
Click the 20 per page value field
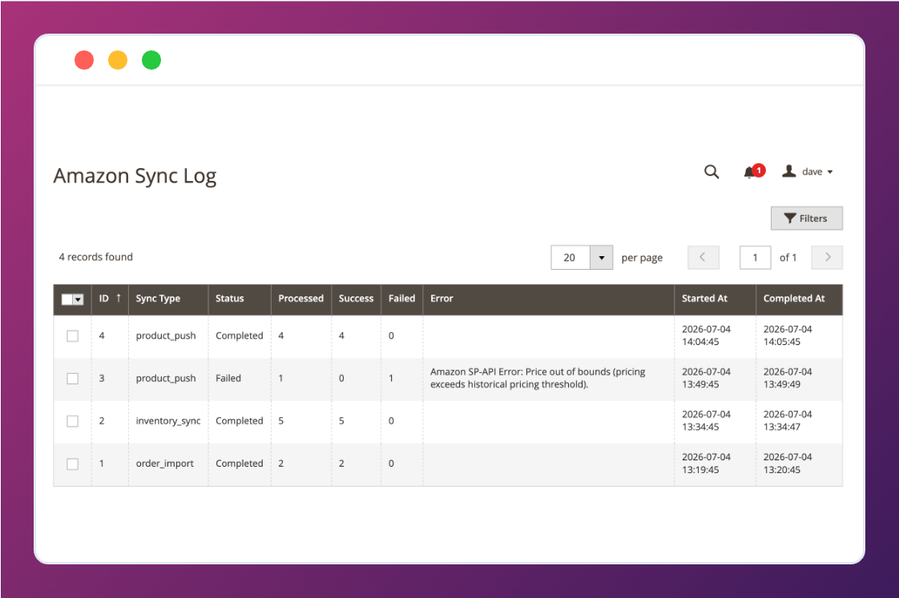coord(570,258)
